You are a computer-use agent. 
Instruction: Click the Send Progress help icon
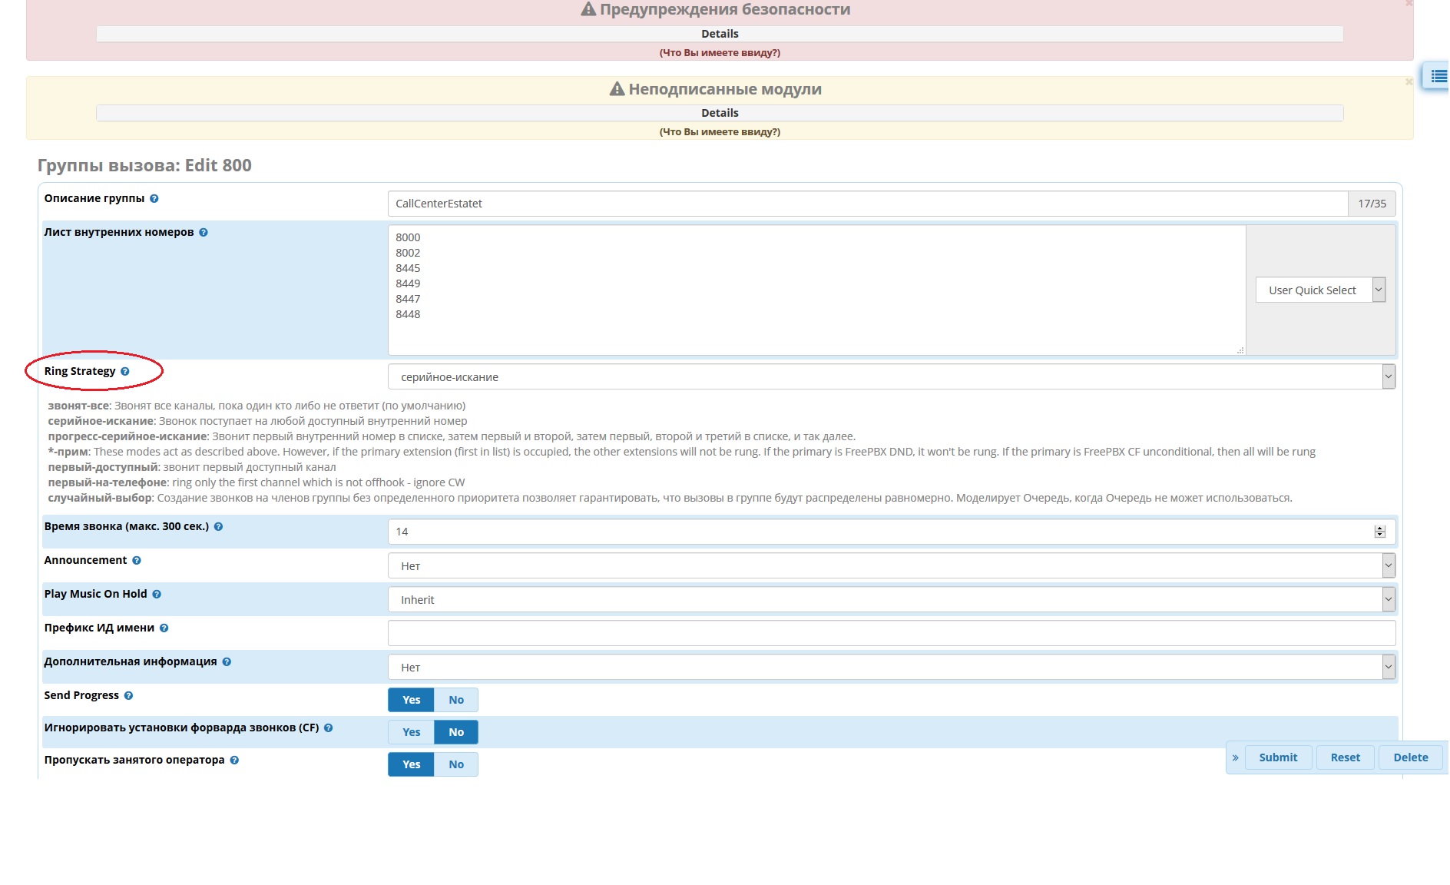tap(129, 696)
